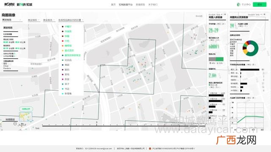
Task: Click the black dot next to 中餐厅
Action: point(63,27)
